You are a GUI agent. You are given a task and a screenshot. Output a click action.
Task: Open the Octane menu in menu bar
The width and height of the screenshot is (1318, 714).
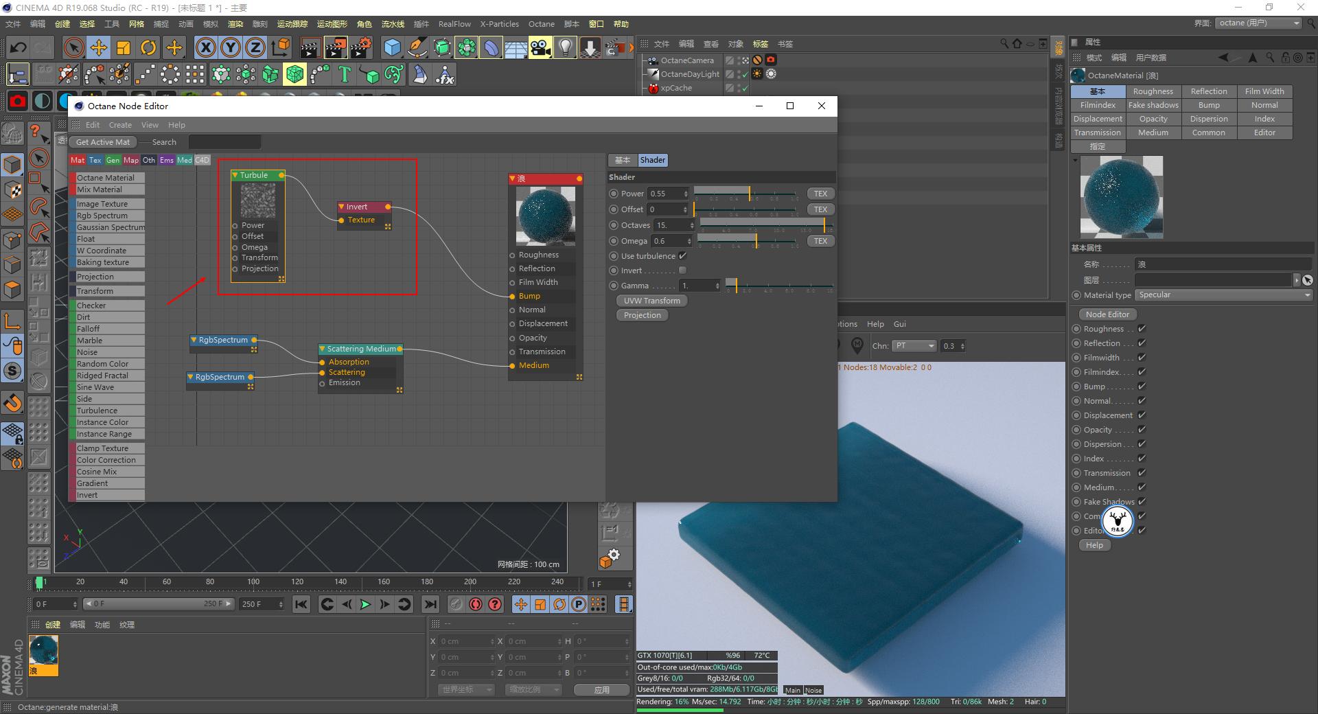tap(541, 24)
